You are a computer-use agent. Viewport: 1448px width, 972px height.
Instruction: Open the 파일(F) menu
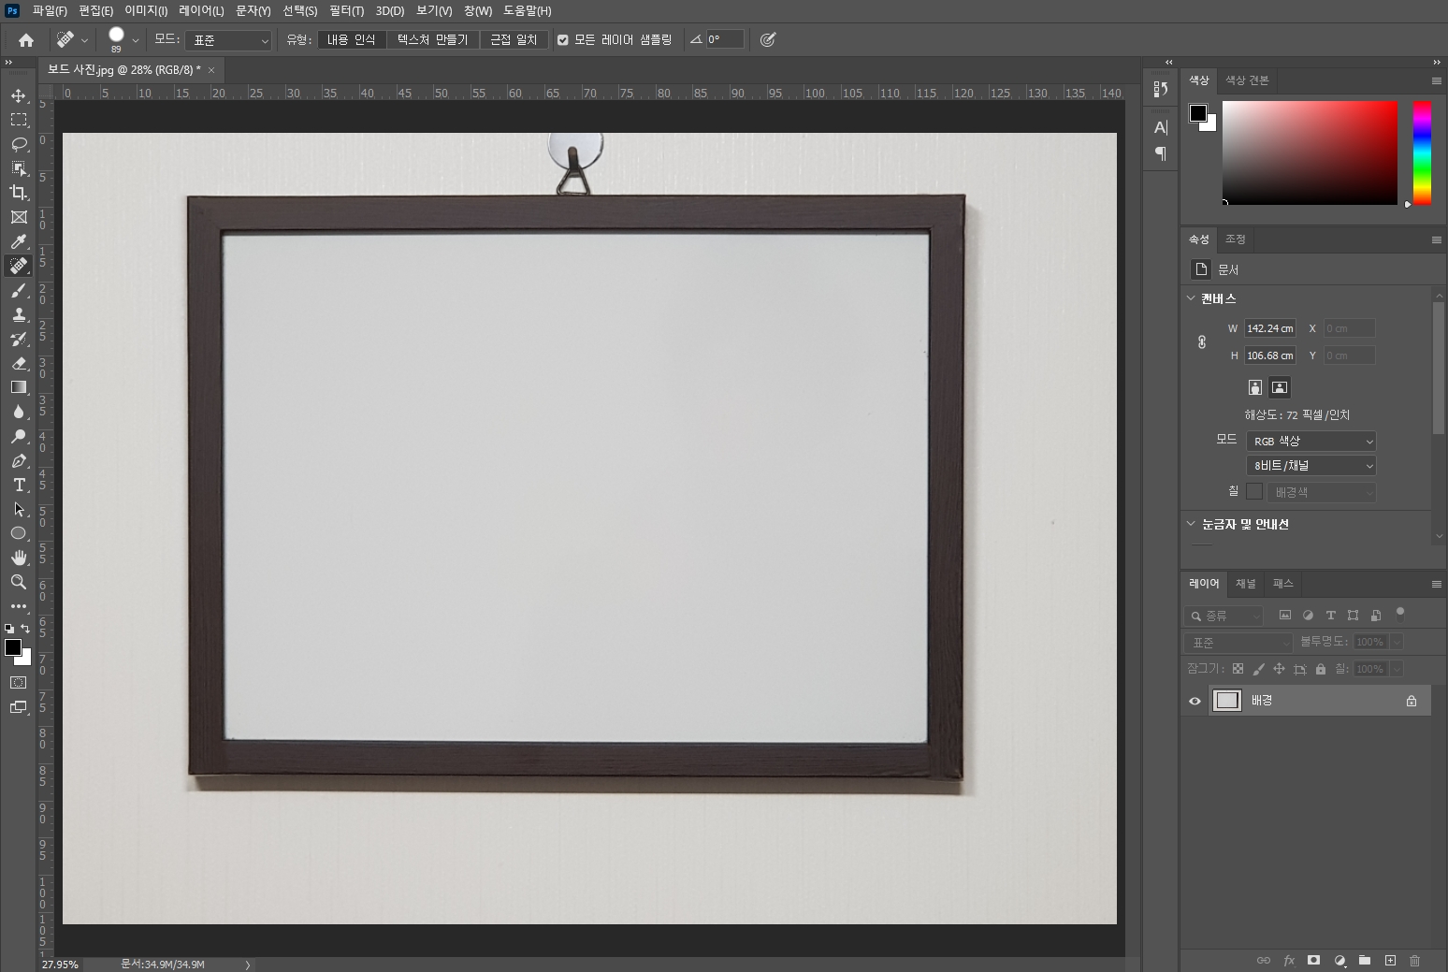50,11
